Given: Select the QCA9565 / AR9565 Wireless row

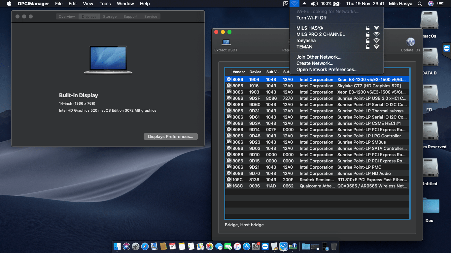Looking at the screenshot, I should pos(317,186).
